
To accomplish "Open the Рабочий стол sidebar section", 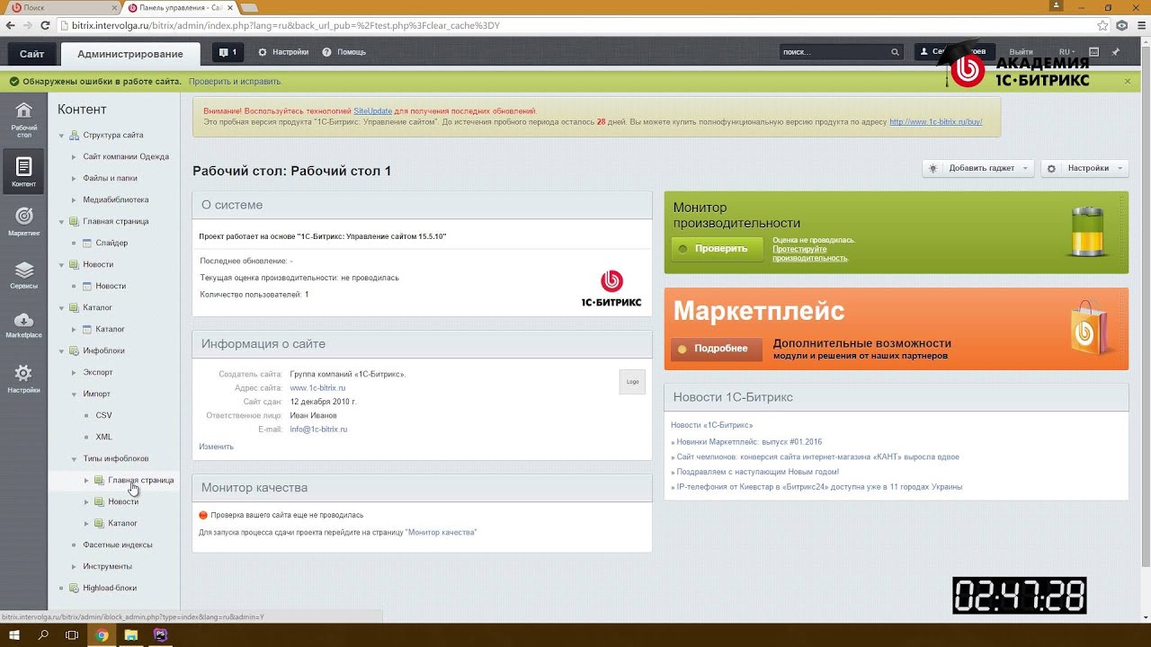I will click(x=23, y=119).
